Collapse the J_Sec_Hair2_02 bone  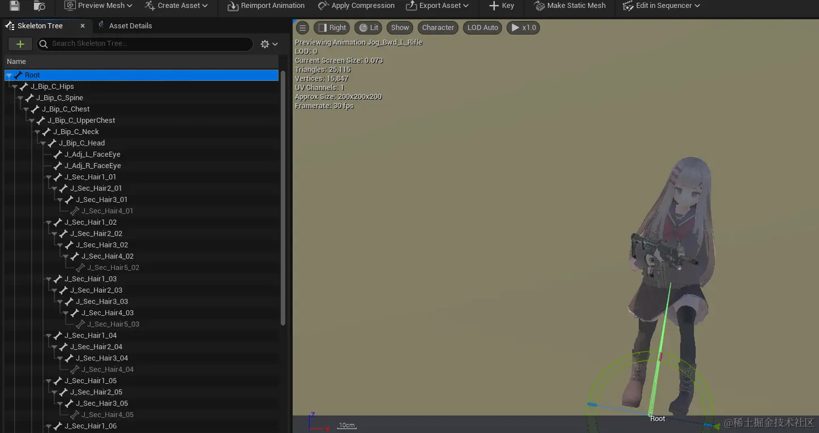(x=54, y=234)
